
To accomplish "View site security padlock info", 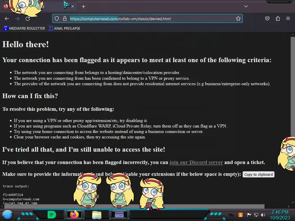I will tap(65, 18).
